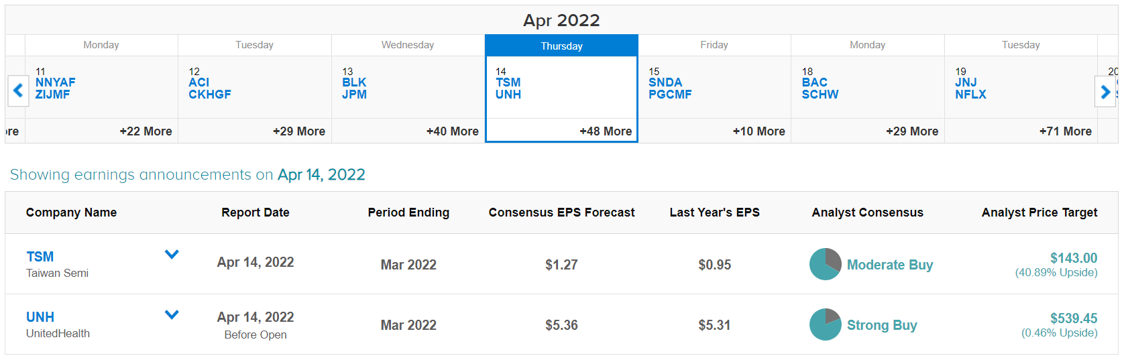Expand the UNH row chevron
The width and height of the screenshot is (1126, 358).
pos(172,314)
